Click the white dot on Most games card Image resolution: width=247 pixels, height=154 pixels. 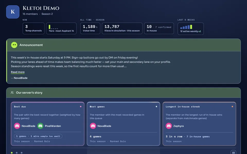coord(156,107)
